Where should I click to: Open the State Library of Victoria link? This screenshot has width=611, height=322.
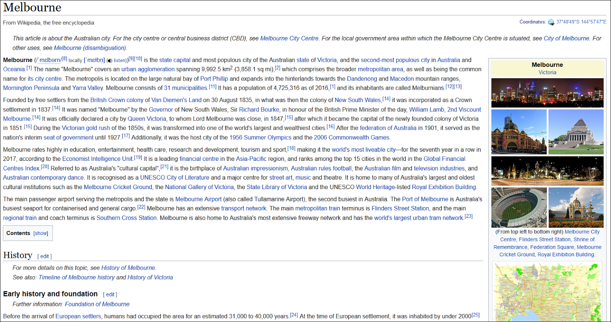click(276, 187)
